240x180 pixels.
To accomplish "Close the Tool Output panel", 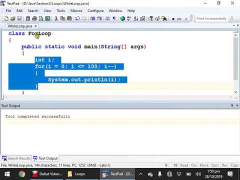I will (x=237, y=105).
